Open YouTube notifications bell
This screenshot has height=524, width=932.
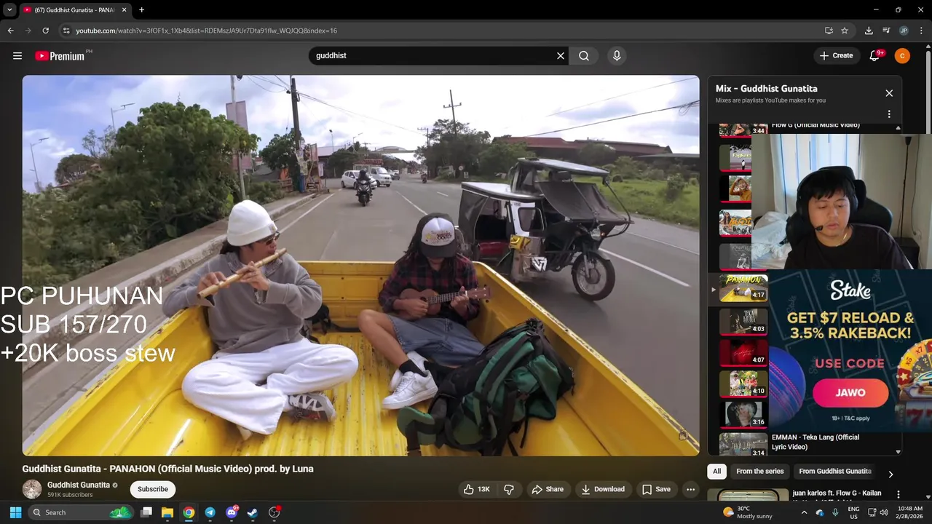[875, 55]
